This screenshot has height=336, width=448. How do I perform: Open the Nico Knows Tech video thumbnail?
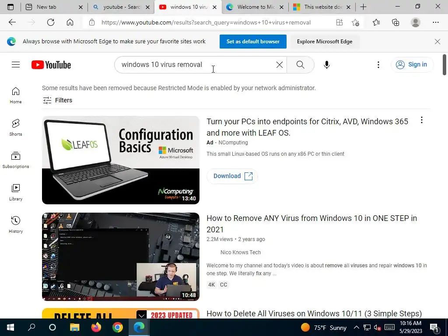(121, 256)
